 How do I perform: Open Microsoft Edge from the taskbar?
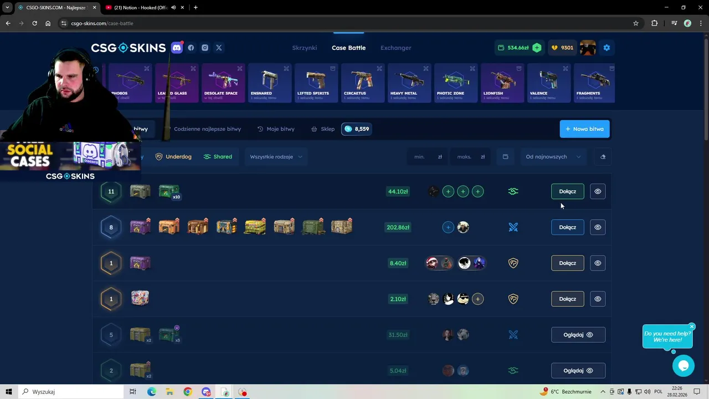click(152, 392)
